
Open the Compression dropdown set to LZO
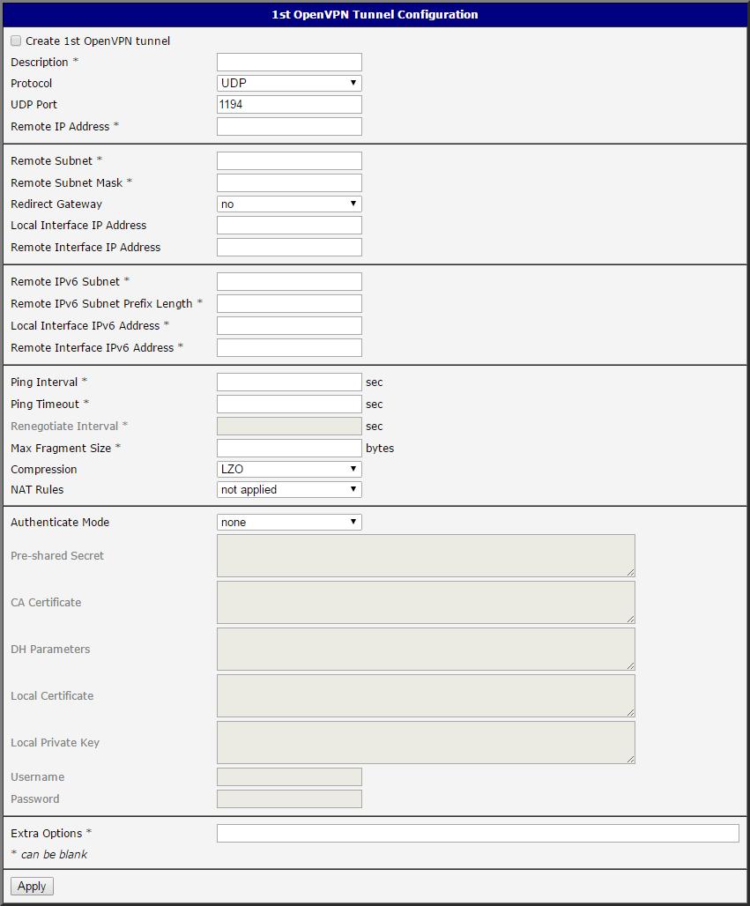(x=289, y=469)
